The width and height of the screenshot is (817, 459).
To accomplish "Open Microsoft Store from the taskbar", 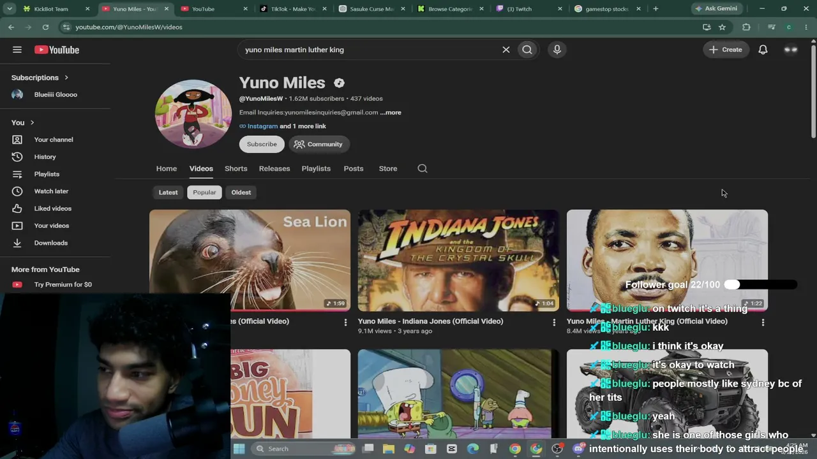I will click(431, 449).
